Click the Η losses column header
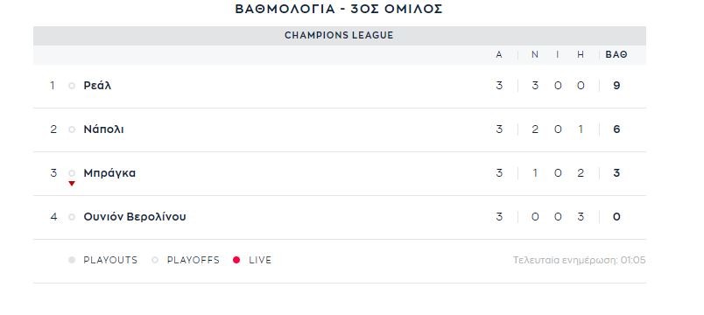Image resolution: width=704 pixels, height=315 pixels. tap(581, 55)
